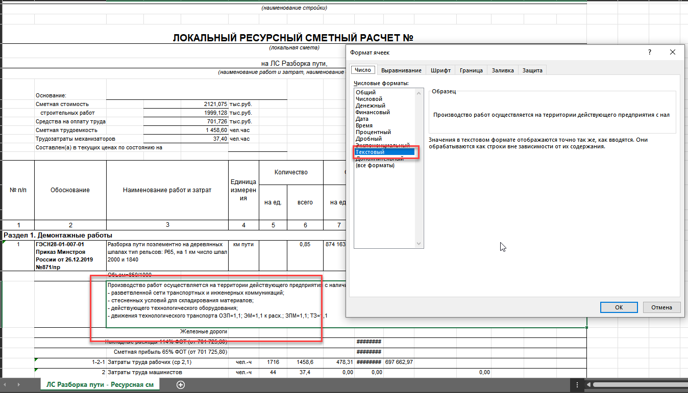This screenshot has width=688, height=393.
Task: Click the Help question mark in dialog
Action: click(649, 53)
